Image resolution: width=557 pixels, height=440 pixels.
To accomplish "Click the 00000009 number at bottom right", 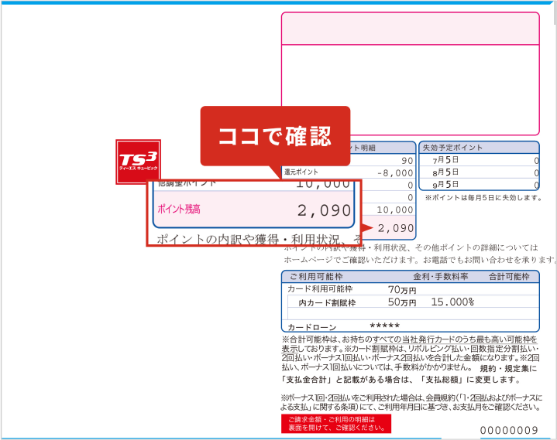I will click(x=509, y=429).
